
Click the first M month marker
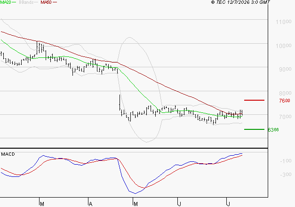[x=42, y=204]
